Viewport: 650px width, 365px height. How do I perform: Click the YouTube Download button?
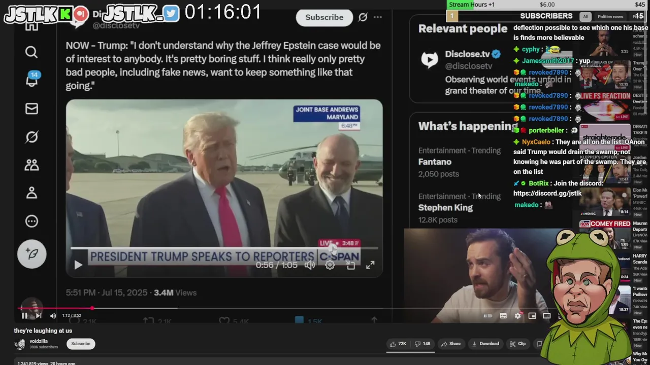[x=485, y=344]
